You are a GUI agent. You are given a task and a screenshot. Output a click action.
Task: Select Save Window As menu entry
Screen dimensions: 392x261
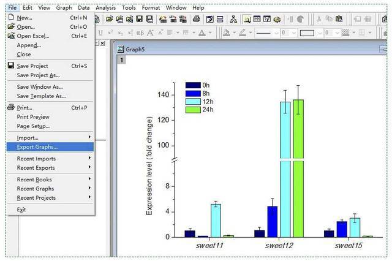pos(50,87)
